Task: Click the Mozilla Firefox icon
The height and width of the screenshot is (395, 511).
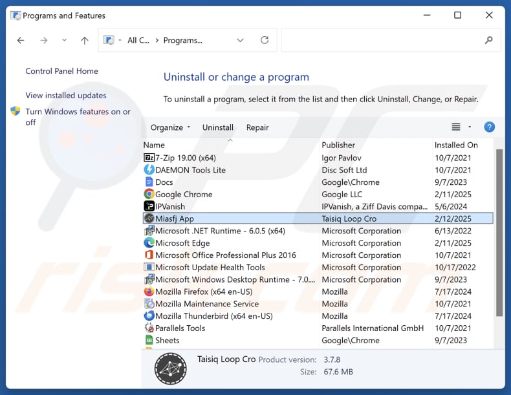Action: click(149, 292)
